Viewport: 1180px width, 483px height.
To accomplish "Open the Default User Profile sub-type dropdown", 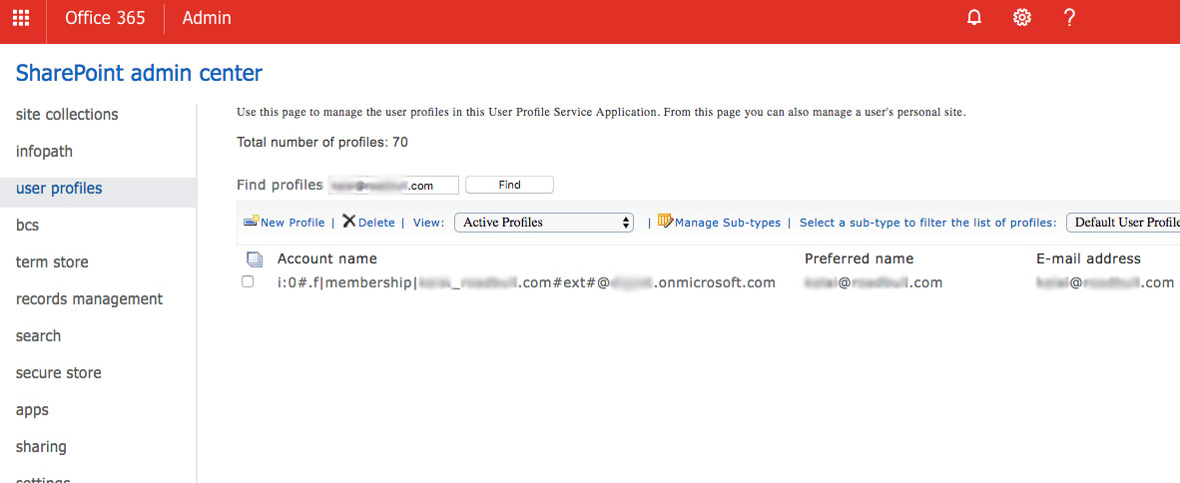I will click(1123, 223).
